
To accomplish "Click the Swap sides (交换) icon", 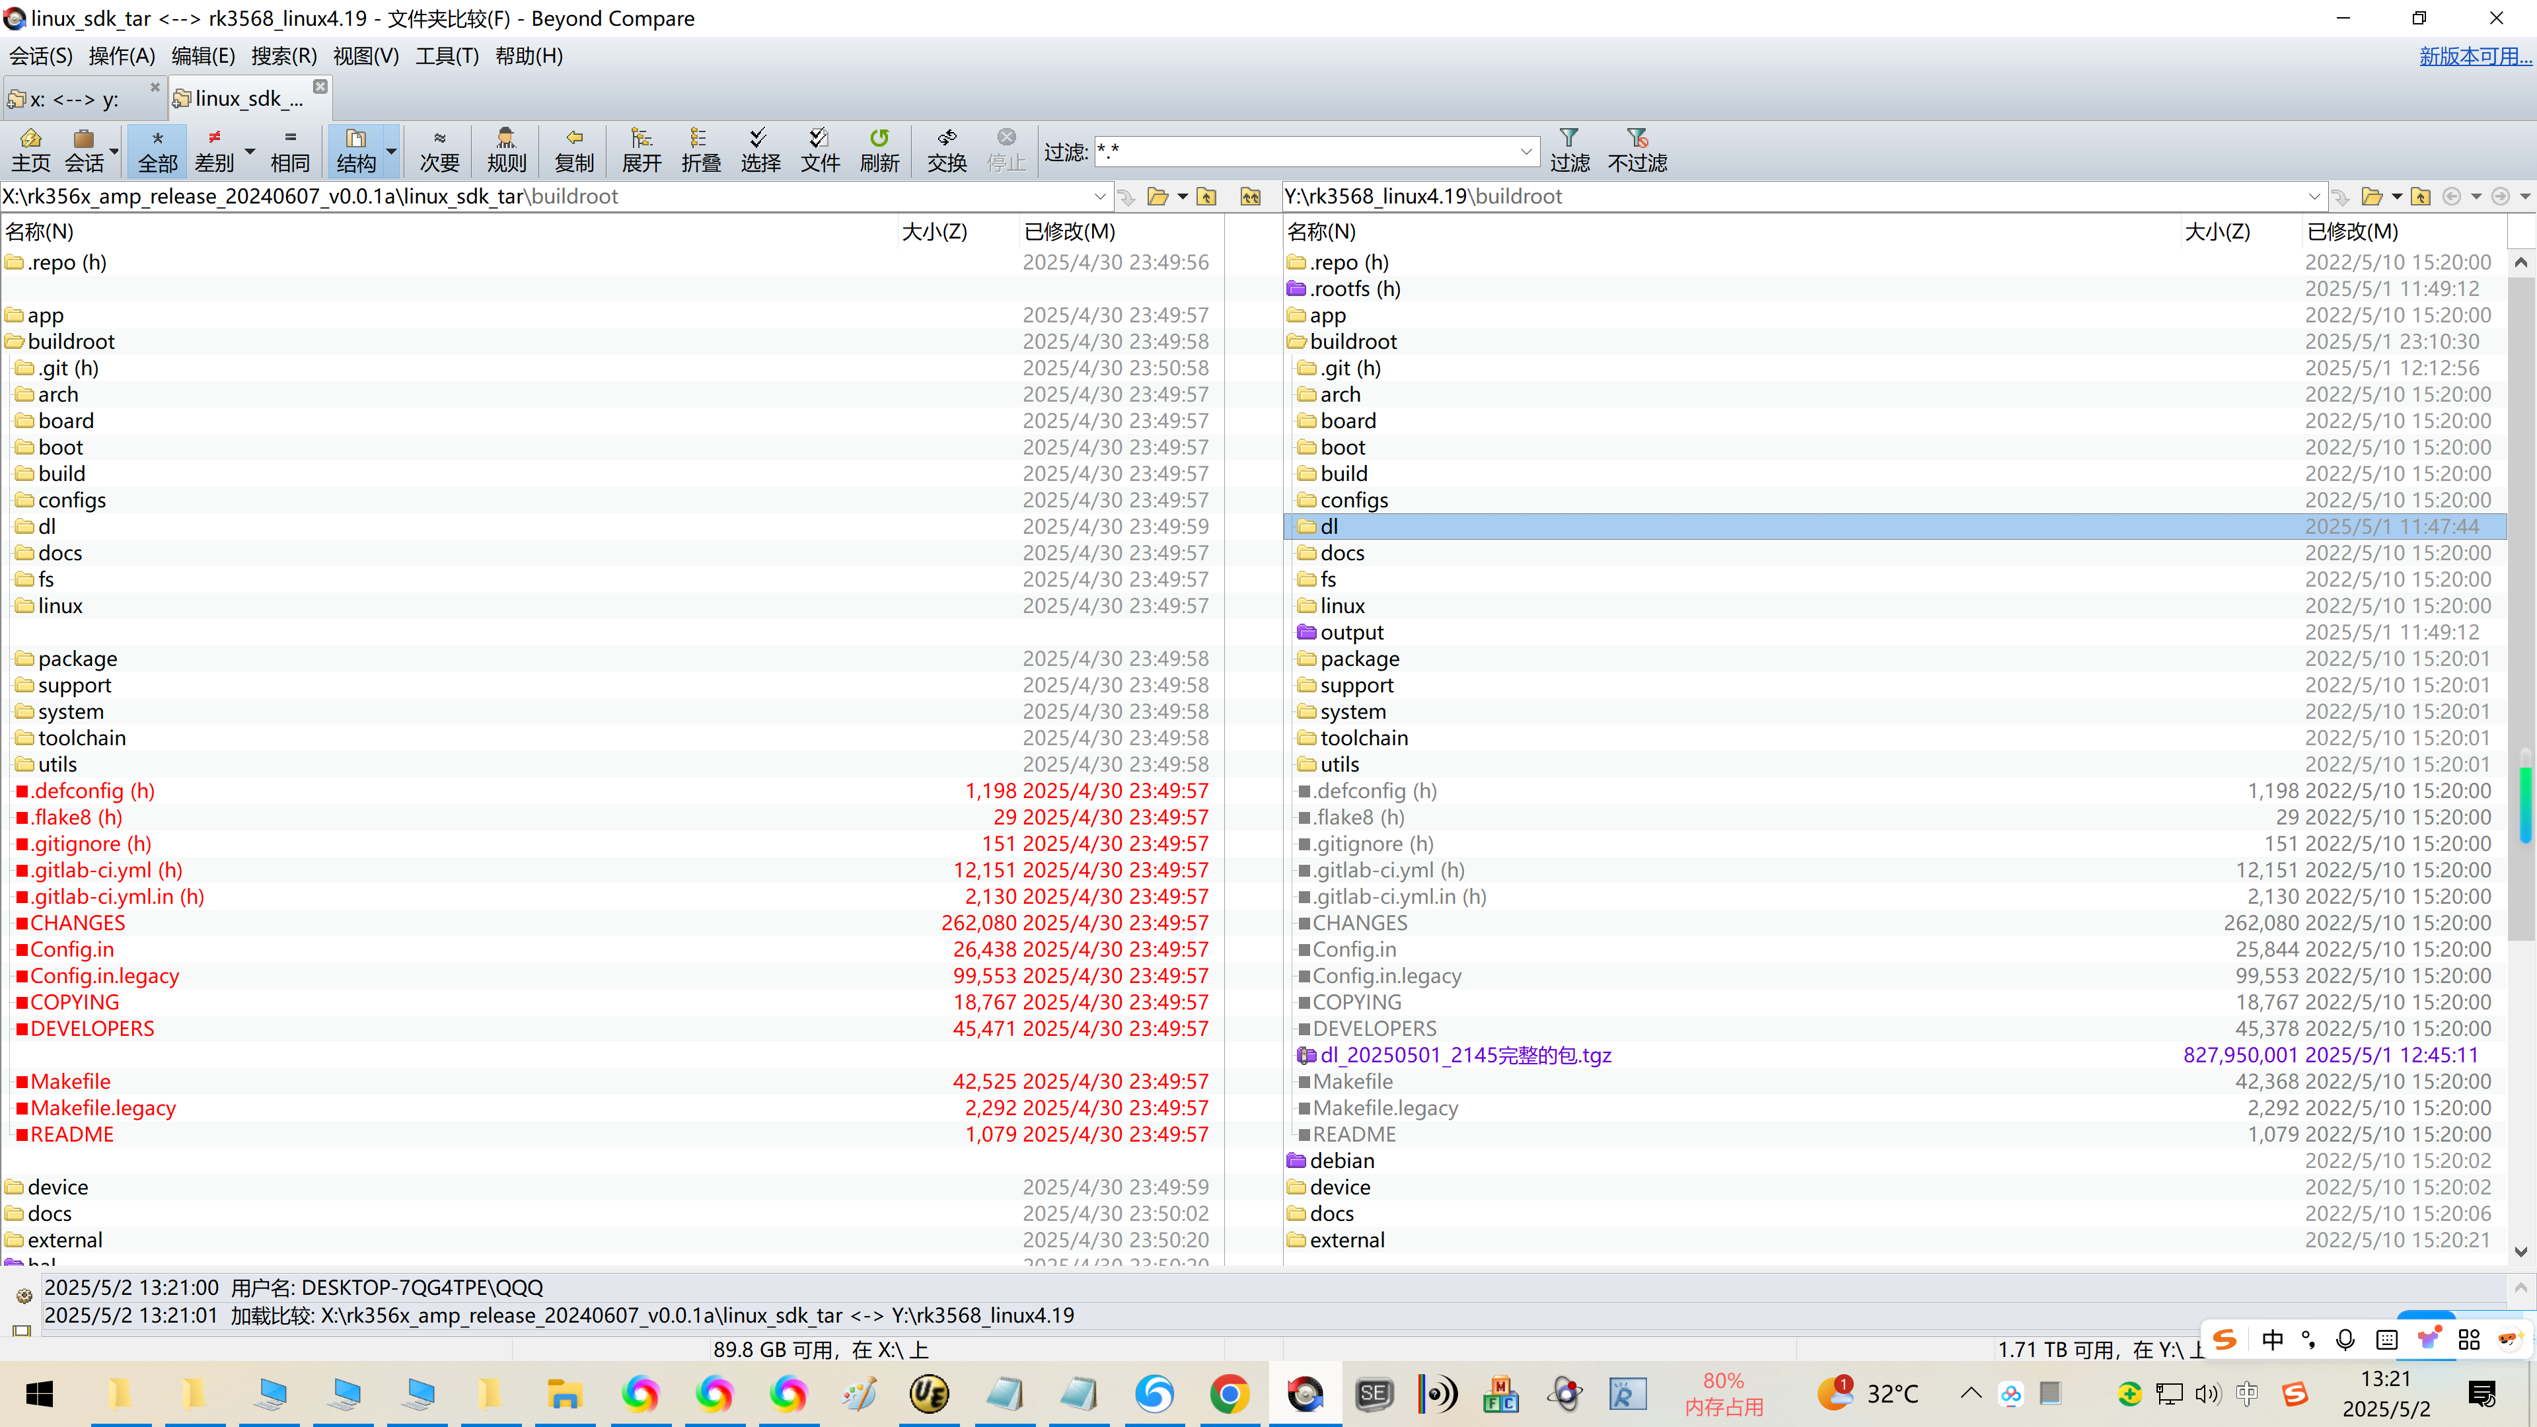I will (947, 150).
